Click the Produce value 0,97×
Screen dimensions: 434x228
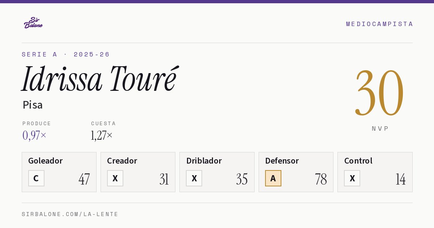tap(34, 135)
